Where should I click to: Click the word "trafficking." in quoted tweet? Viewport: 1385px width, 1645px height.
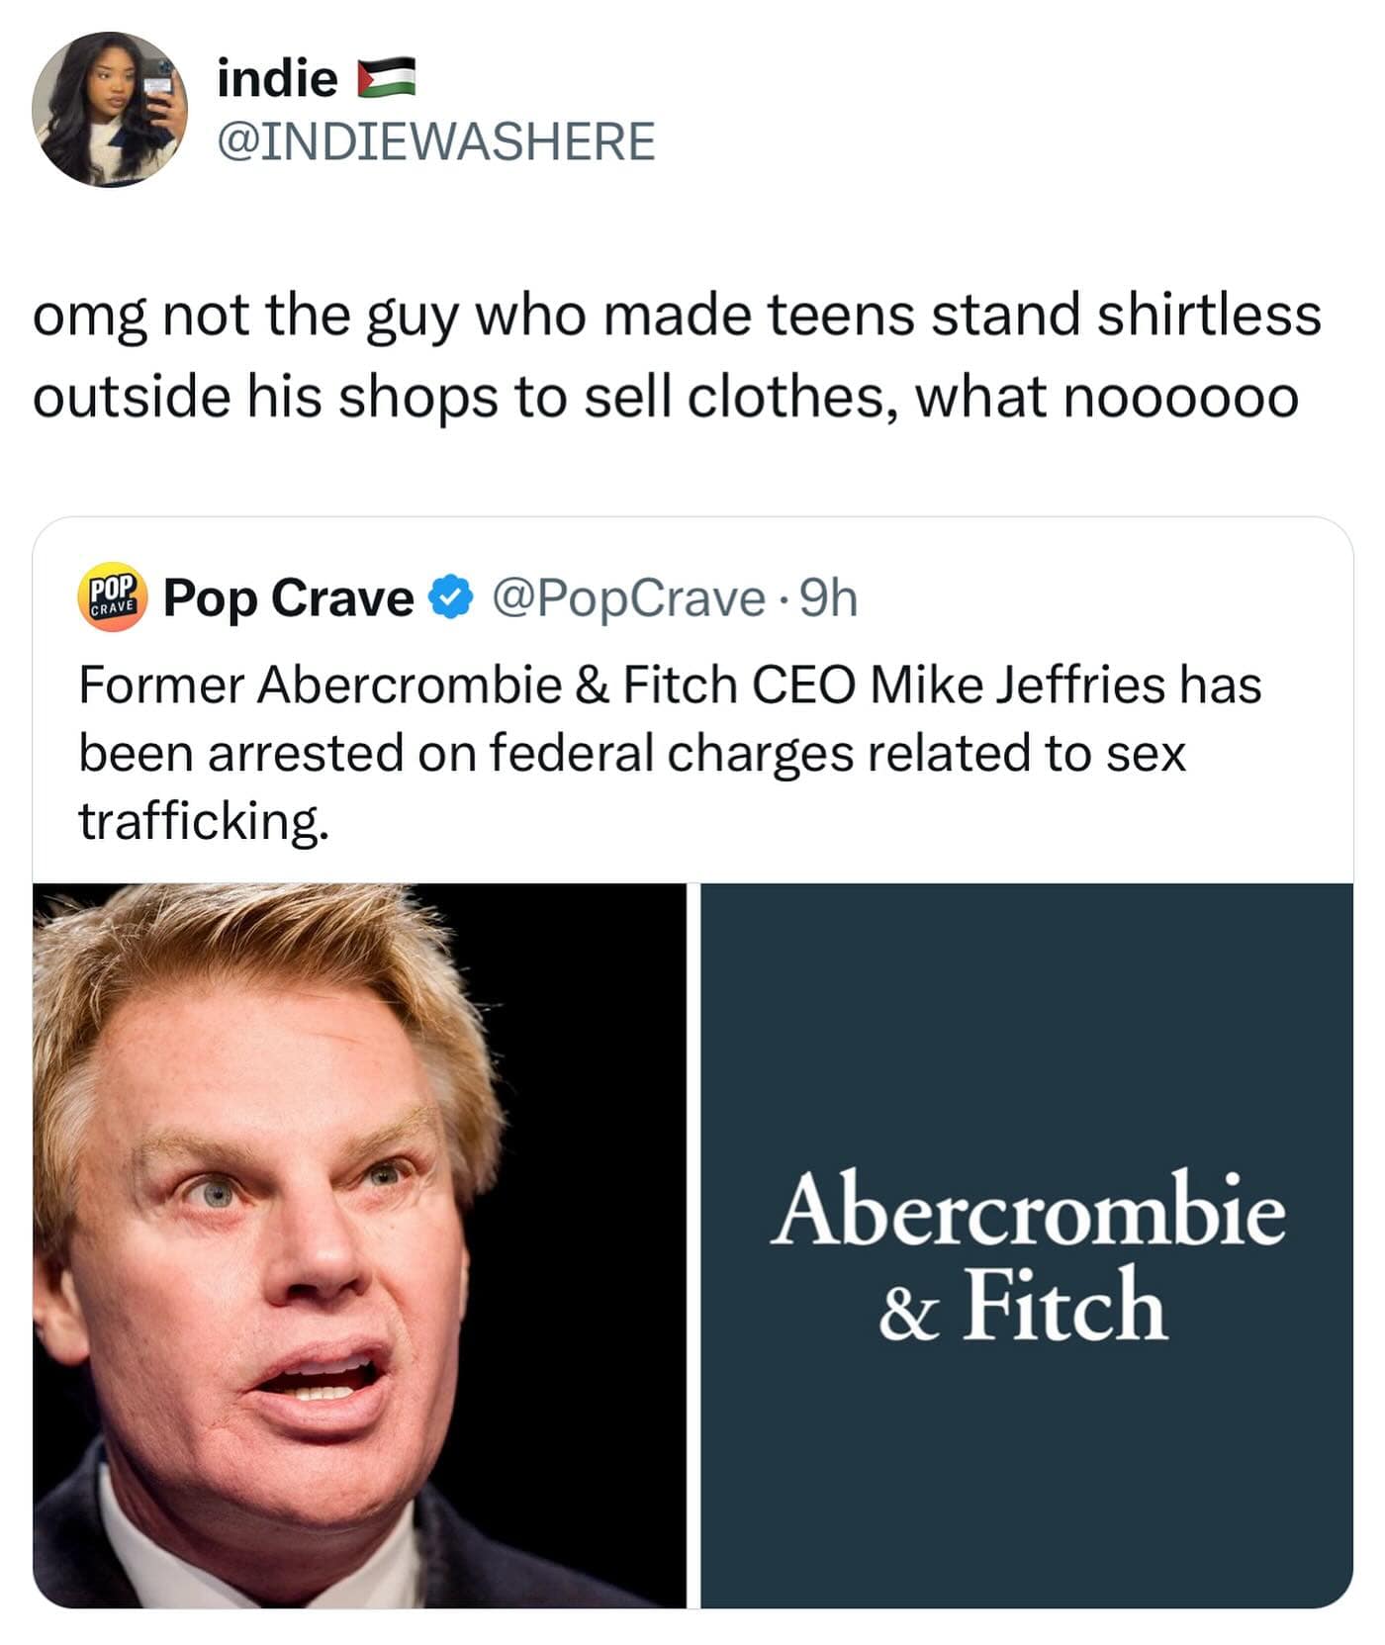203,820
